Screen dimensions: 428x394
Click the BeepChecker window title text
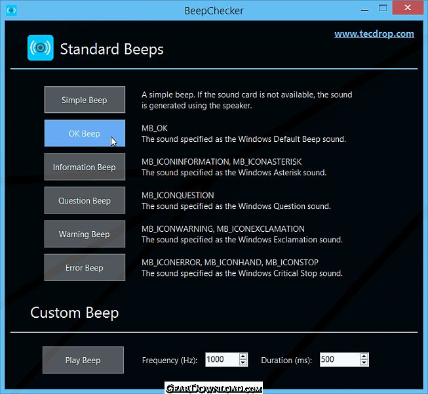pyautogui.click(x=214, y=11)
